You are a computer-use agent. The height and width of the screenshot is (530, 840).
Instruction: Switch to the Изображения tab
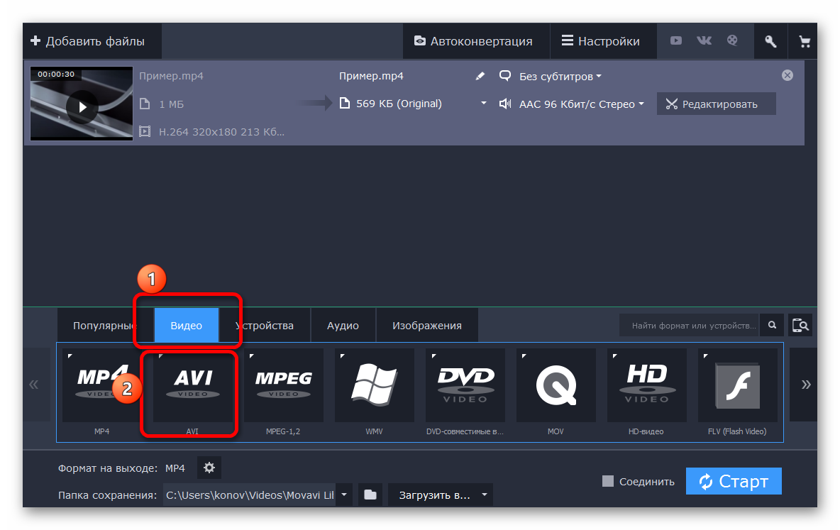(426, 326)
